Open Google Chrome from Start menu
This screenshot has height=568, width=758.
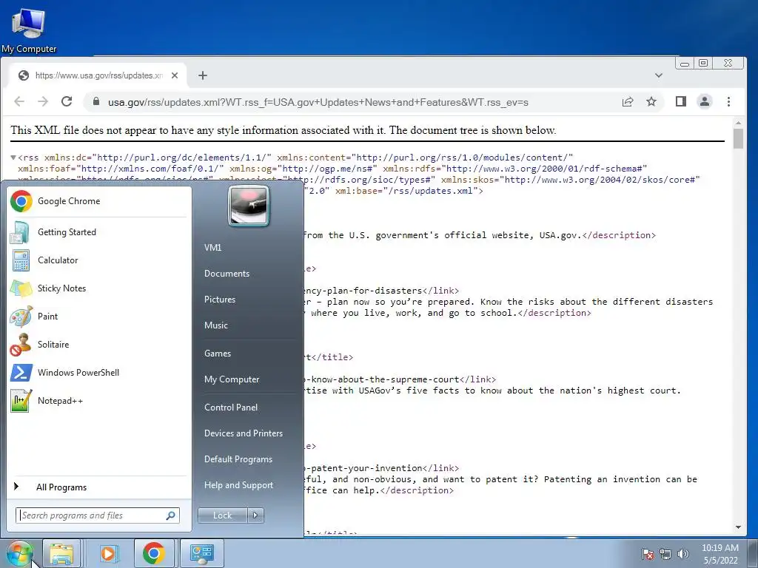click(98, 201)
